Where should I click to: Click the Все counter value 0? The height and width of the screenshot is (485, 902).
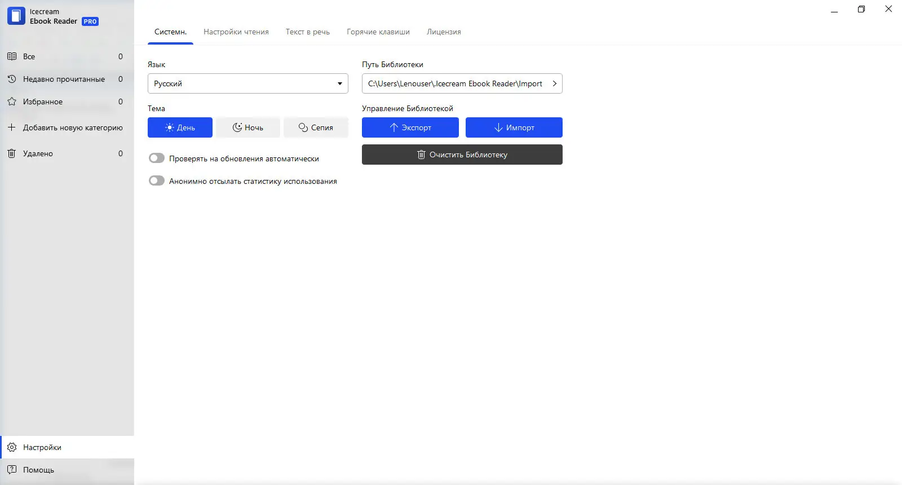[121, 56]
